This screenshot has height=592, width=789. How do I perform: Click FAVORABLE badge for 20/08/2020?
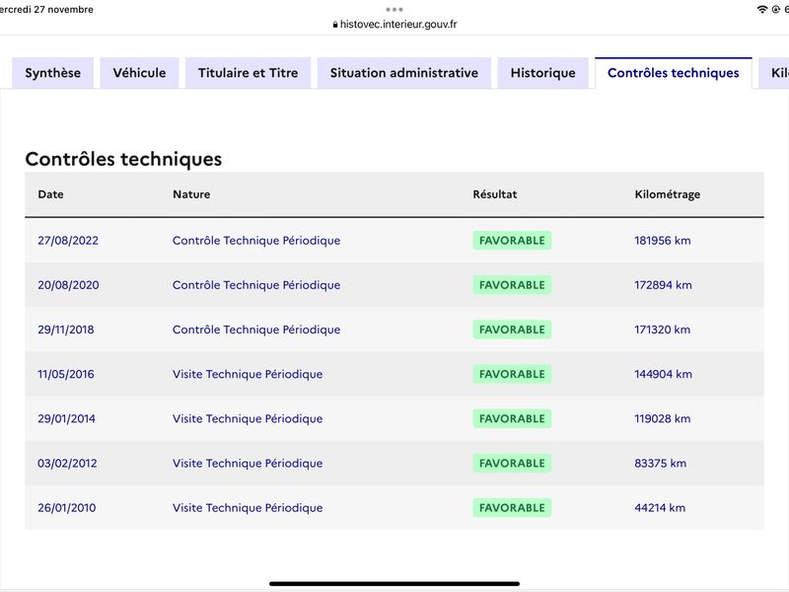pyautogui.click(x=512, y=285)
